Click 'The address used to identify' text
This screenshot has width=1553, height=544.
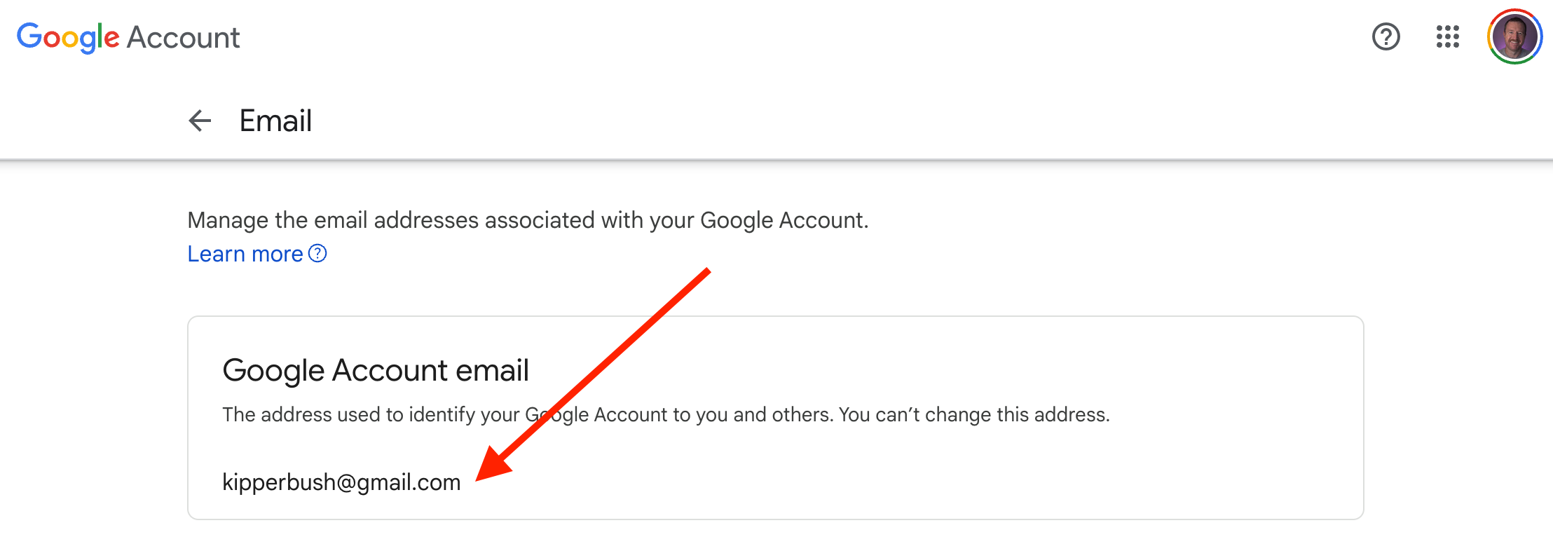pyautogui.click(x=370, y=414)
